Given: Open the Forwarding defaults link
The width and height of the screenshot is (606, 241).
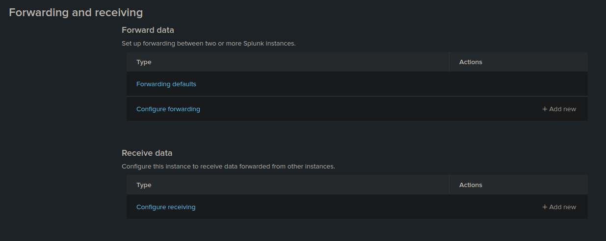Looking at the screenshot, I should [x=166, y=84].
